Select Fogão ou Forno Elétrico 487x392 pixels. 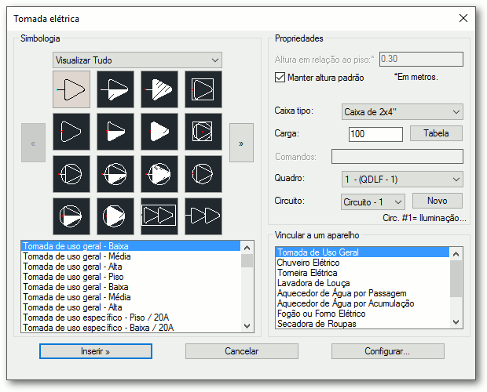tap(362, 314)
